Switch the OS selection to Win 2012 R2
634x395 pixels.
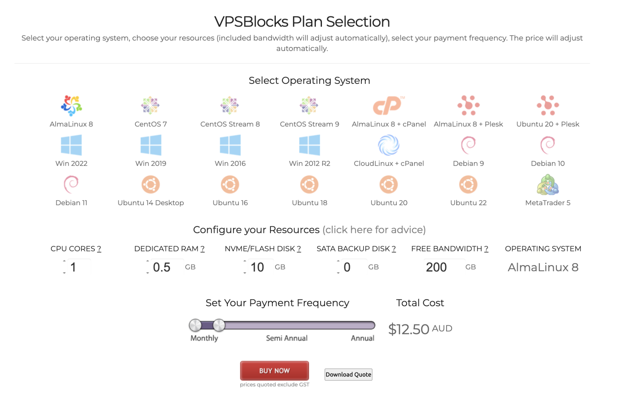click(309, 145)
